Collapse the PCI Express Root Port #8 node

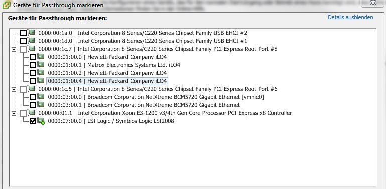14,49
